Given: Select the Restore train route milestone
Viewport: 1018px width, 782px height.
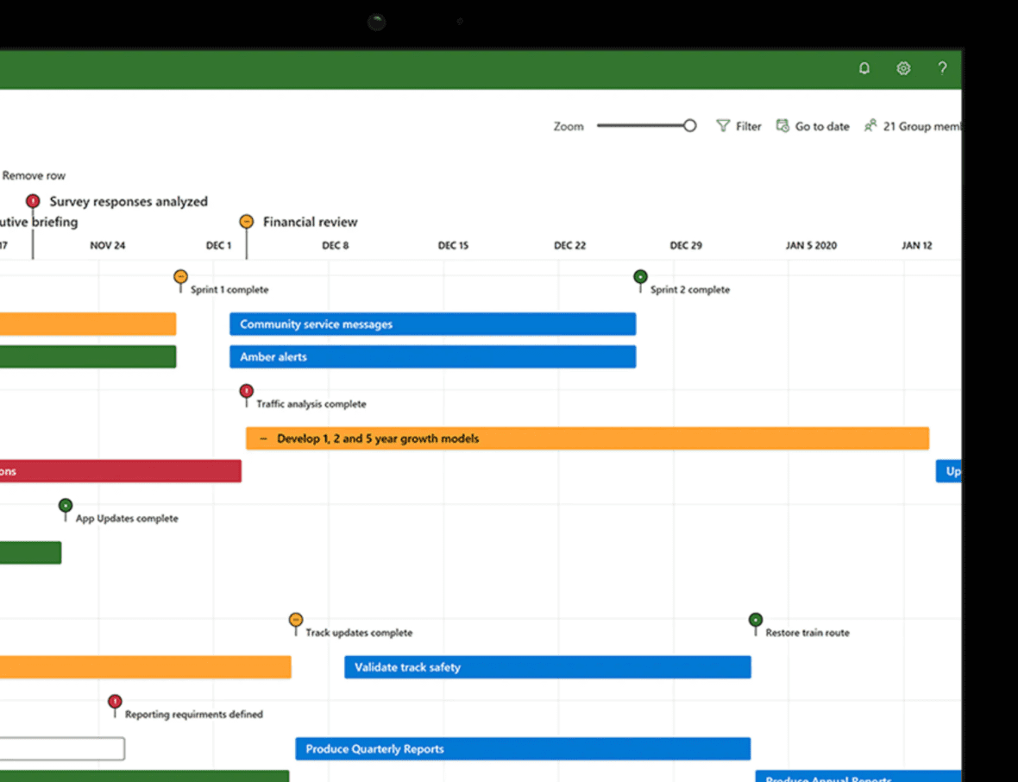Looking at the screenshot, I should pyautogui.click(x=755, y=621).
